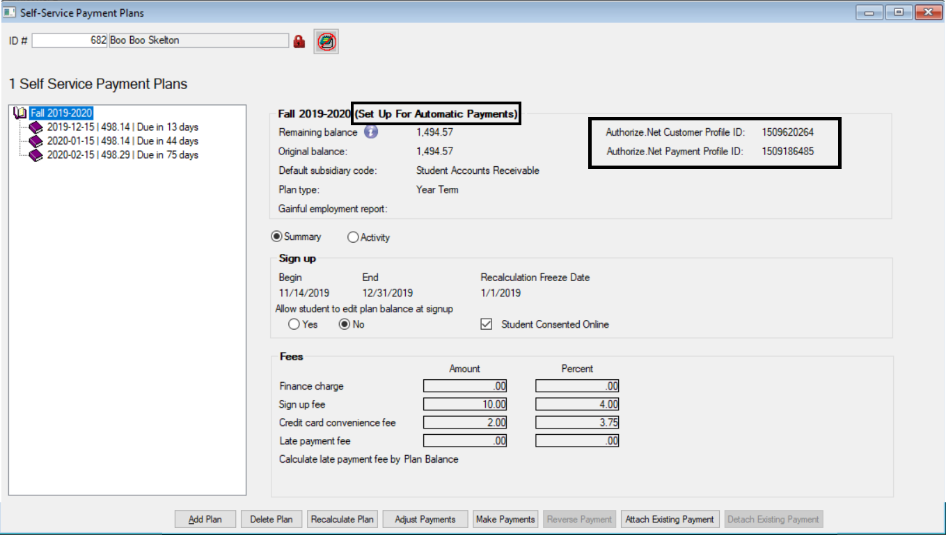
Task: Click the Recalculate Plan button
Action: pyautogui.click(x=342, y=519)
